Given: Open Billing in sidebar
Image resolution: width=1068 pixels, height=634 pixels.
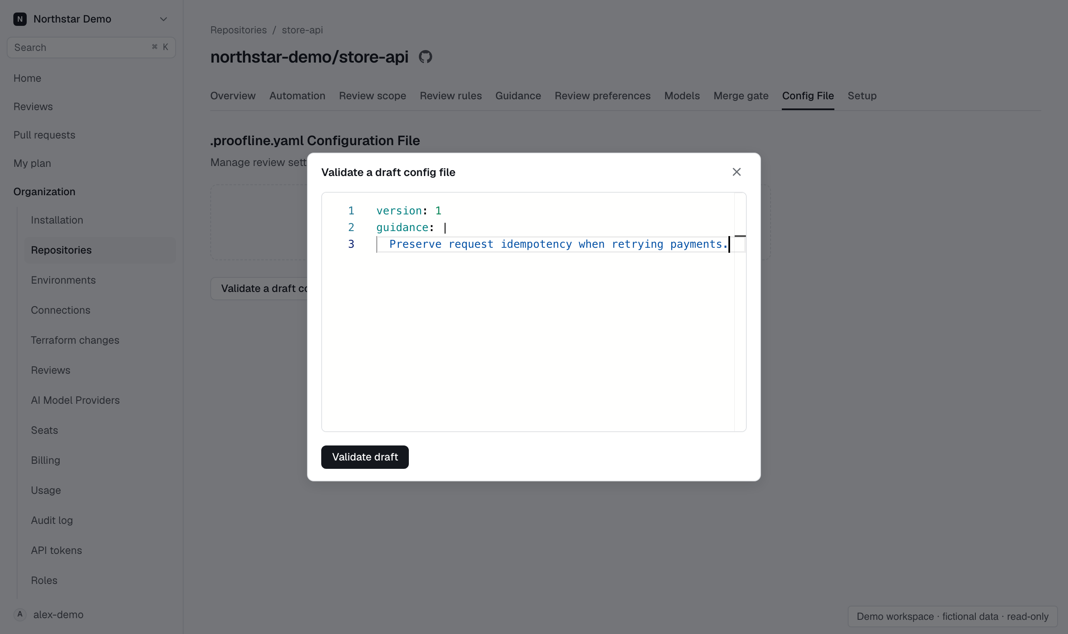Looking at the screenshot, I should [45, 460].
